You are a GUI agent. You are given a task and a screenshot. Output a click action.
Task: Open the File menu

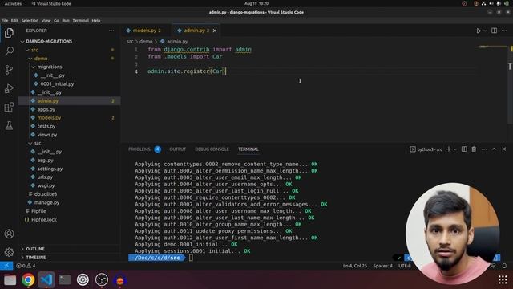tap(5, 21)
